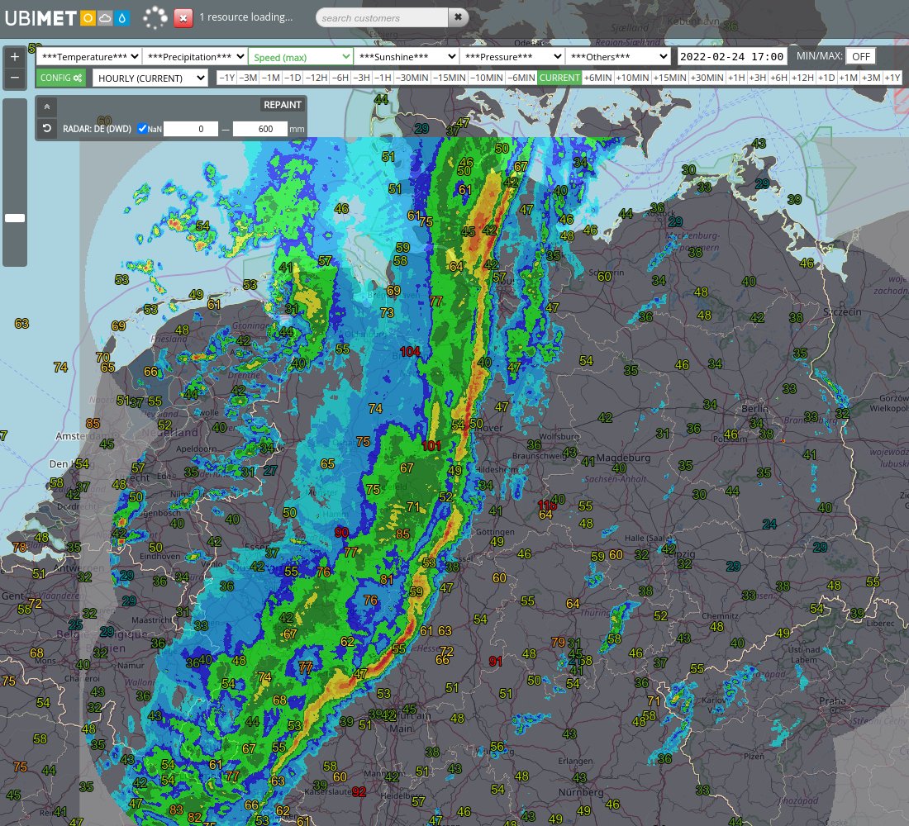Step forward thirty minutes with +30MIN

click(707, 78)
